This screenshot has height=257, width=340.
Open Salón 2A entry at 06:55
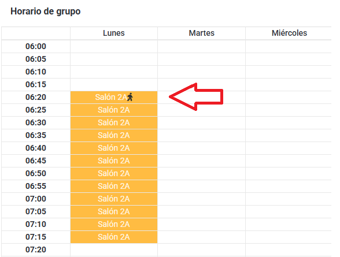[x=114, y=186]
